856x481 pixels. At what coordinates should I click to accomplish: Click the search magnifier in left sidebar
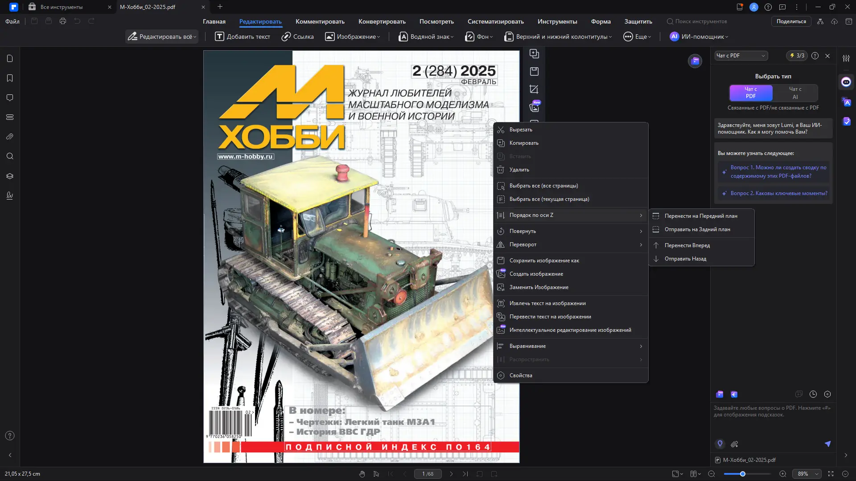tap(10, 156)
